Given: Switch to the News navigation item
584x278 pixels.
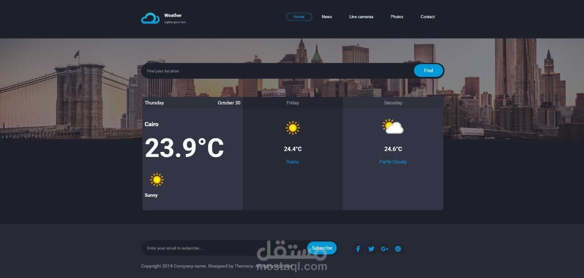Looking at the screenshot, I should [x=327, y=17].
